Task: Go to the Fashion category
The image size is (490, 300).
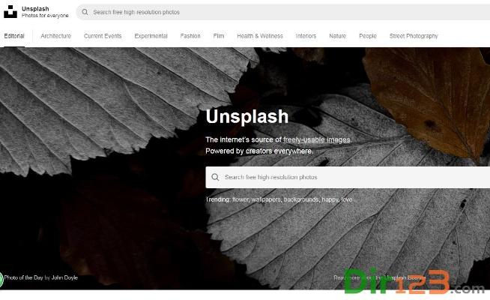Action: click(190, 36)
